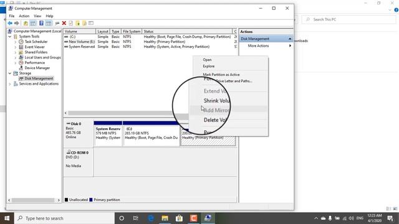Click the blue Back arrow in the toolbar

point(10,24)
